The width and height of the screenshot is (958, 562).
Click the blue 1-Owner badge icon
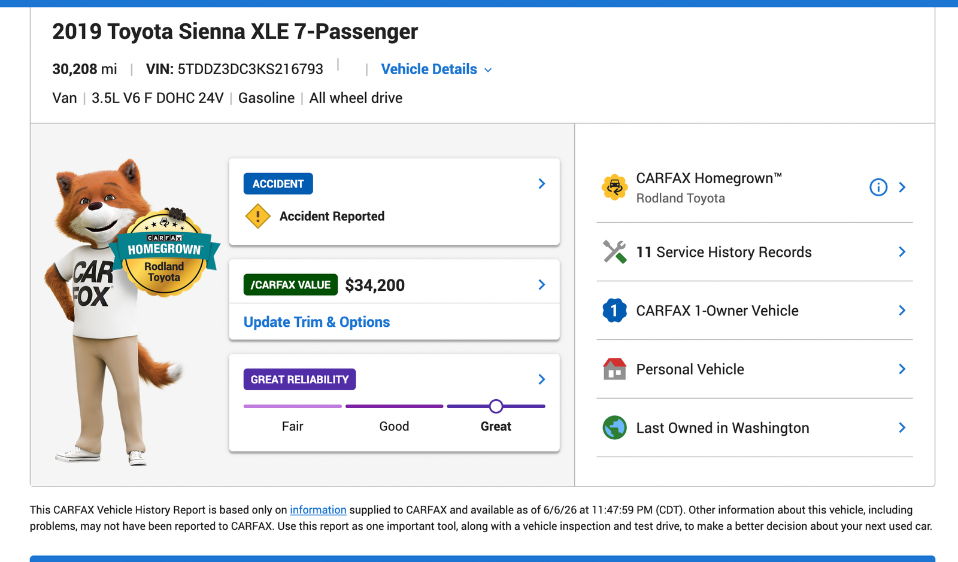614,311
